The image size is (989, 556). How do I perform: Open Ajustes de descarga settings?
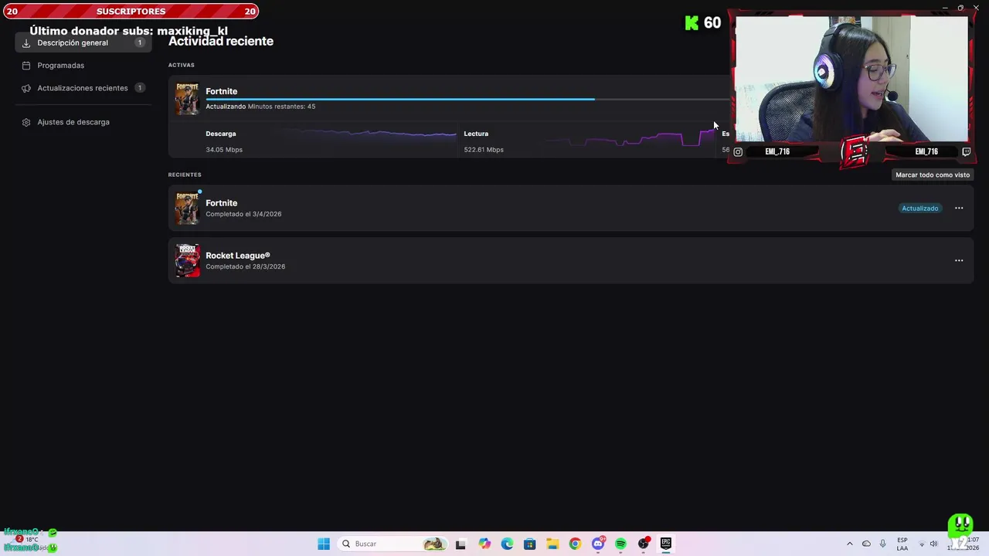click(x=73, y=122)
